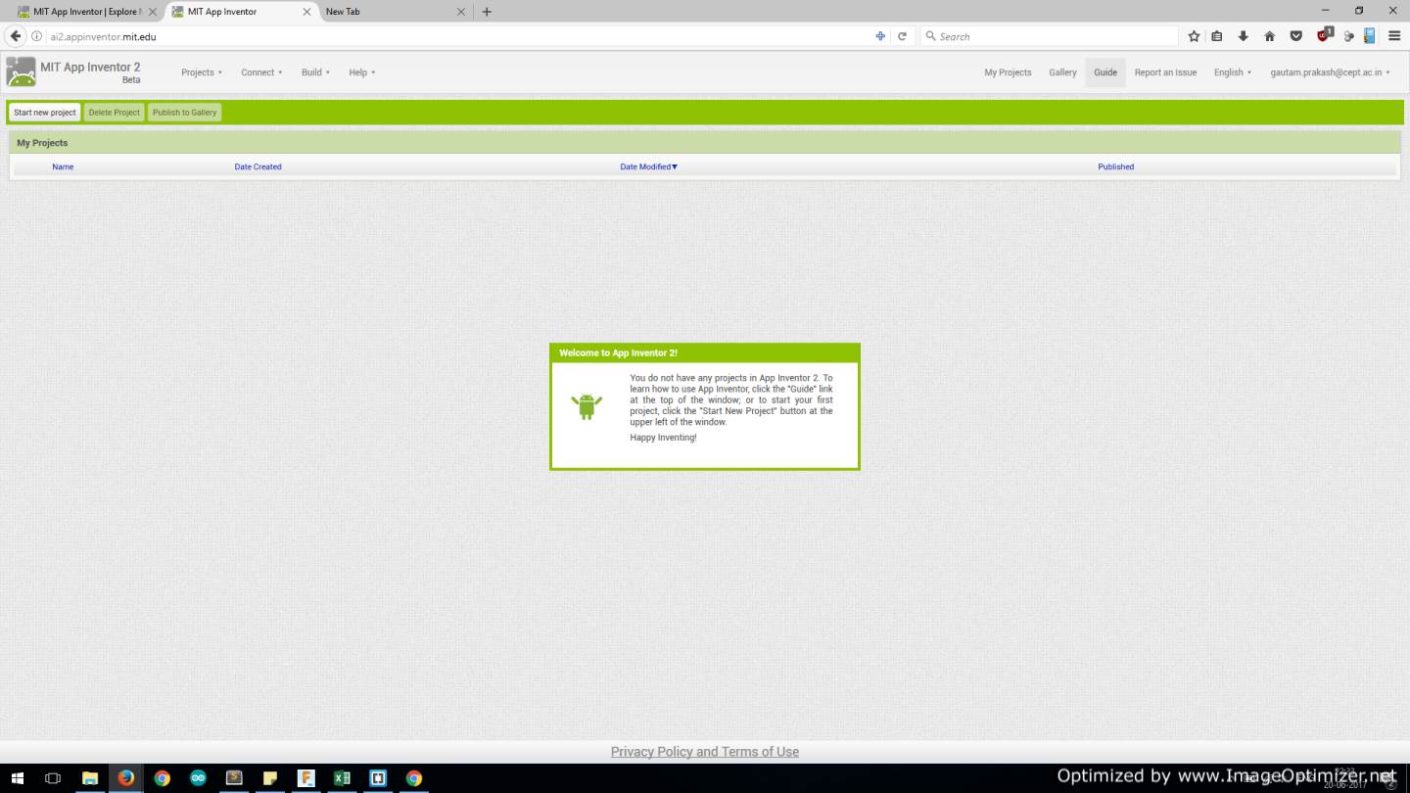
Task: Open the Pocket icon in toolbar
Action: coord(1295,36)
